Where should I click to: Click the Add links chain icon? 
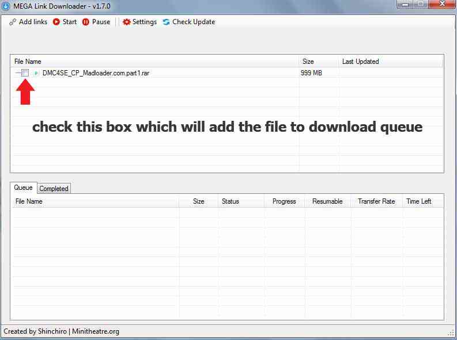pos(13,22)
